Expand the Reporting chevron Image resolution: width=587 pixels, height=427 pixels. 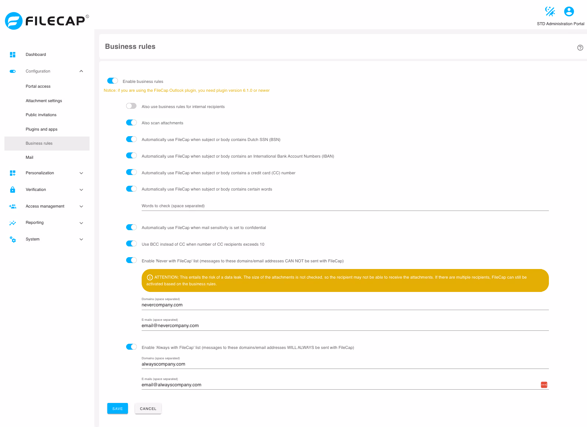pos(81,223)
